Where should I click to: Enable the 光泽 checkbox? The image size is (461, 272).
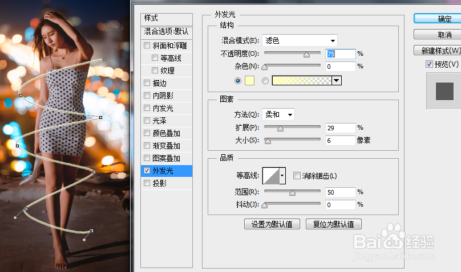click(x=147, y=121)
